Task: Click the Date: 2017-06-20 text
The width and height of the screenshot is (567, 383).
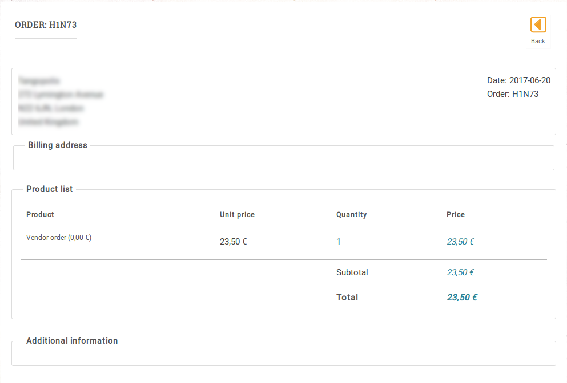Action: [x=518, y=80]
